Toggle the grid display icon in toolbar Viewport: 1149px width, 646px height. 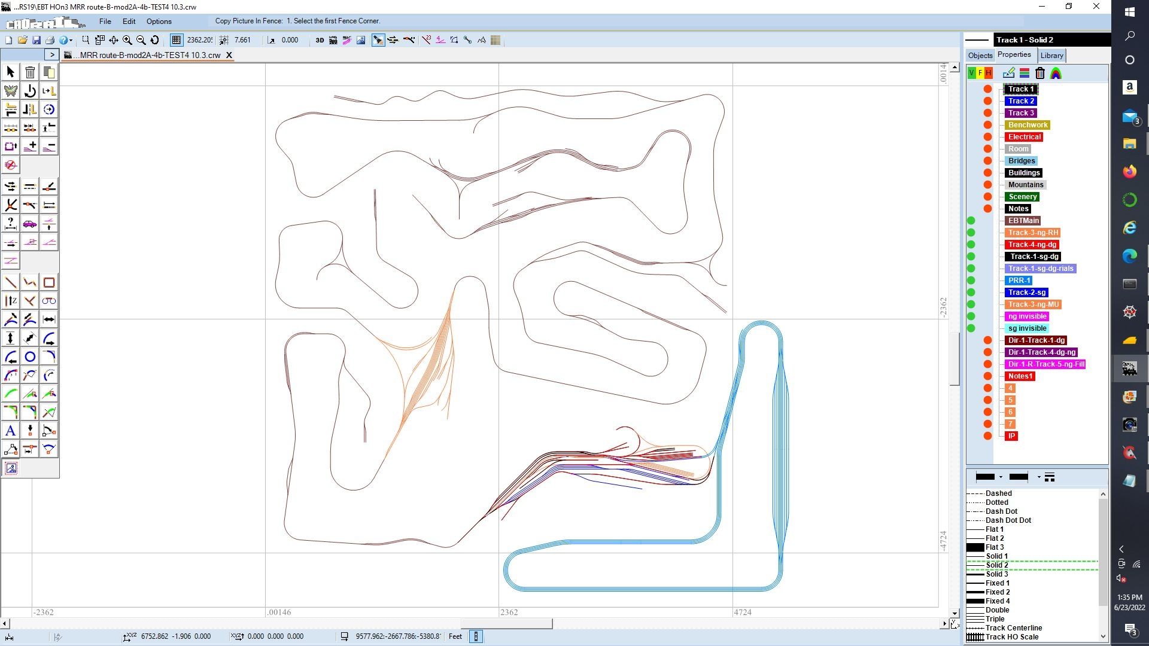click(x=176, y=40)
